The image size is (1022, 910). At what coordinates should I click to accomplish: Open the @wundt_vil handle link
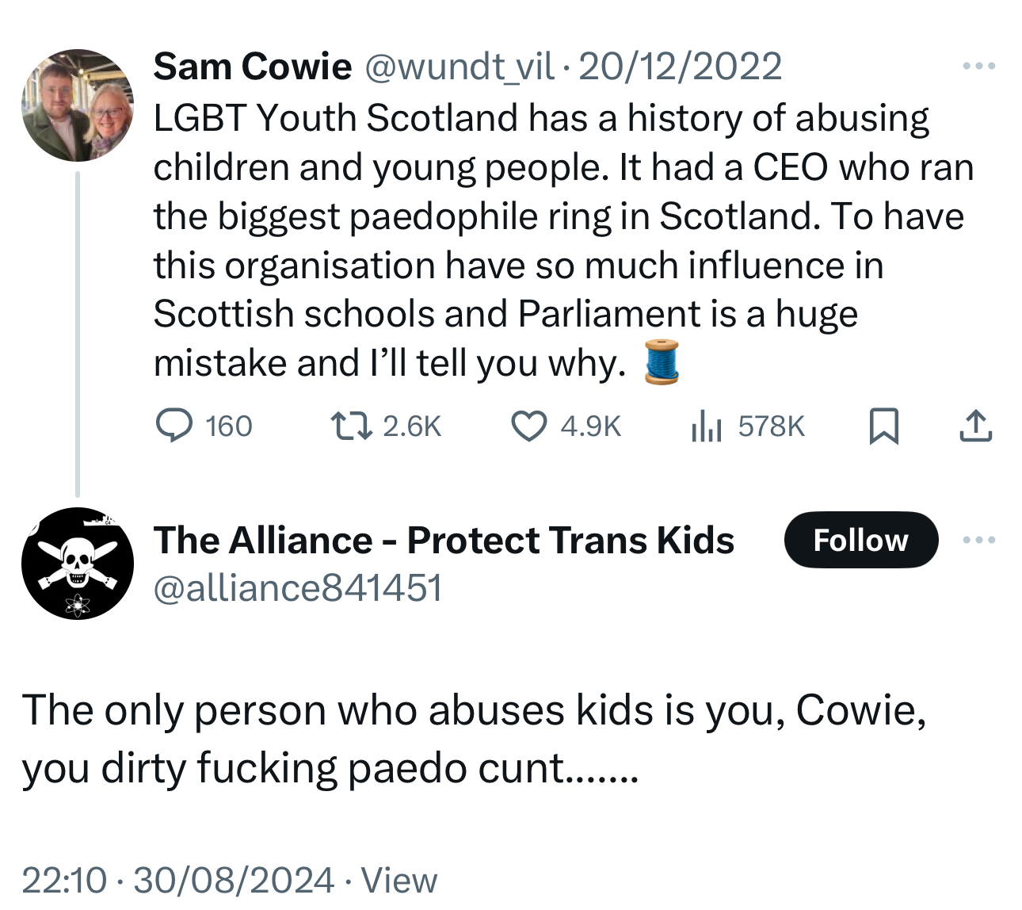click(459, 67)
